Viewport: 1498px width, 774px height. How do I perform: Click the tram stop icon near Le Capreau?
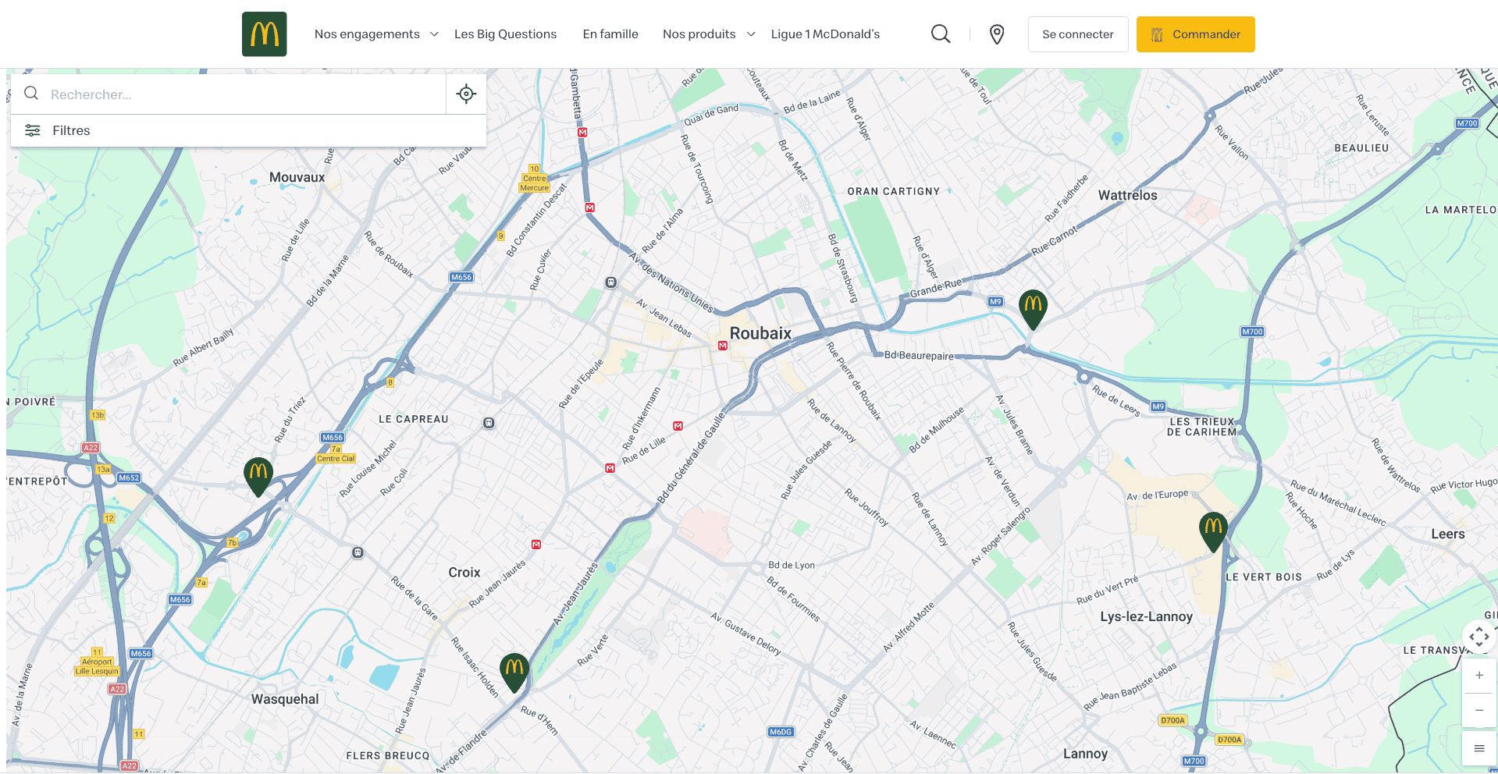[489, 423]
